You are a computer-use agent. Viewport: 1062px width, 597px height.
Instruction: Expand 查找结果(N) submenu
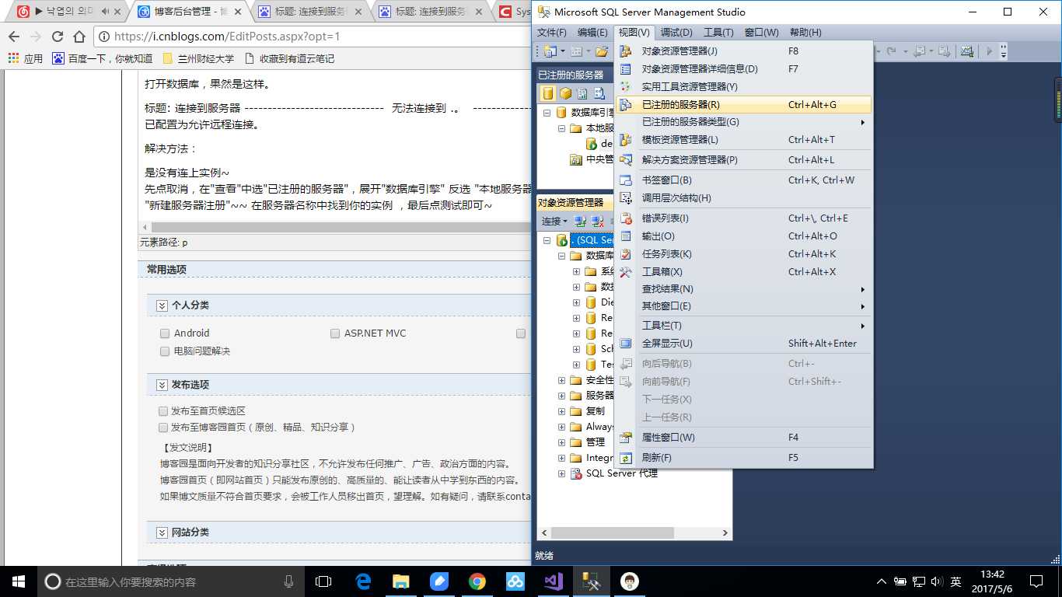pos(743,288)
